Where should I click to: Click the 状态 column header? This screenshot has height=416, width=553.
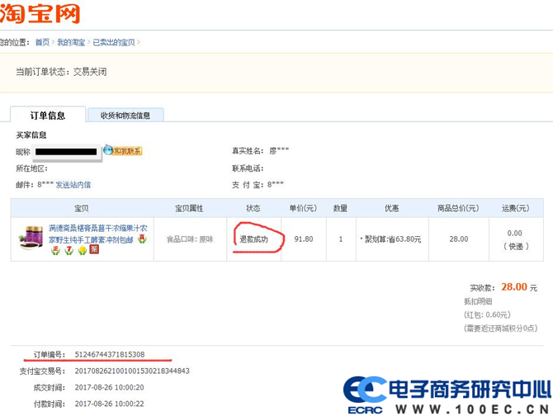(x=253, y=208)
